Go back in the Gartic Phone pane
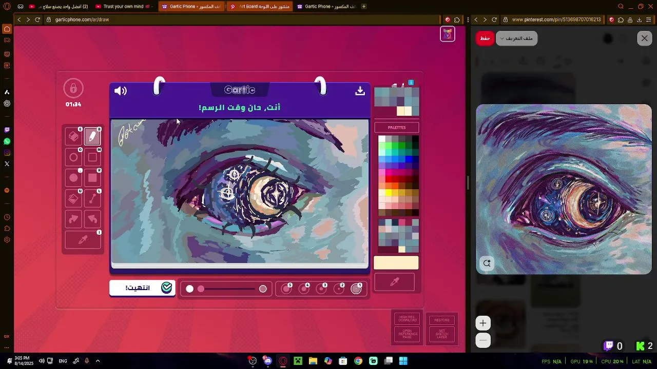Viewport: 657px width, 369px height. coord(19,19)
